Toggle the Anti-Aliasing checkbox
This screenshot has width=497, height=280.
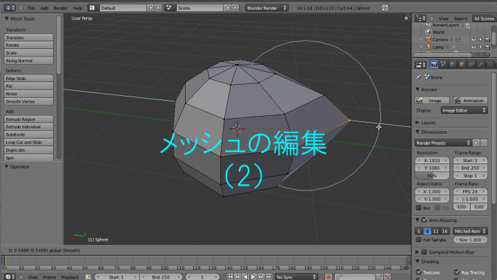[423, 220]
